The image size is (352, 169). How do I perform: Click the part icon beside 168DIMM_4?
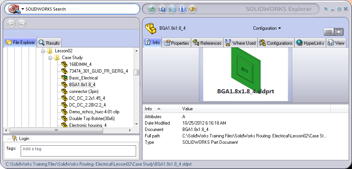[x=64, y=64]
